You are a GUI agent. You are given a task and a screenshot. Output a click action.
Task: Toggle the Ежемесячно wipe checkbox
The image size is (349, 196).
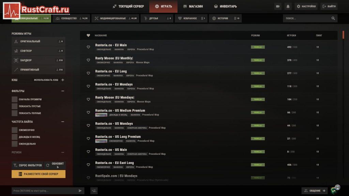point(14,130)
